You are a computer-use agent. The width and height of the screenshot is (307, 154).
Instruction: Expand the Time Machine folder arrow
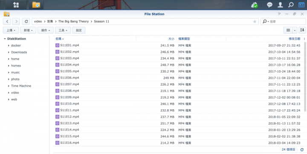tap(9, 86)
